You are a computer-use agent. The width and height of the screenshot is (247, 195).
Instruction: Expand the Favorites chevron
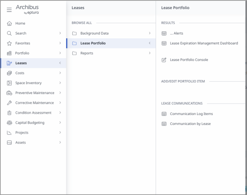coord(60,43)
